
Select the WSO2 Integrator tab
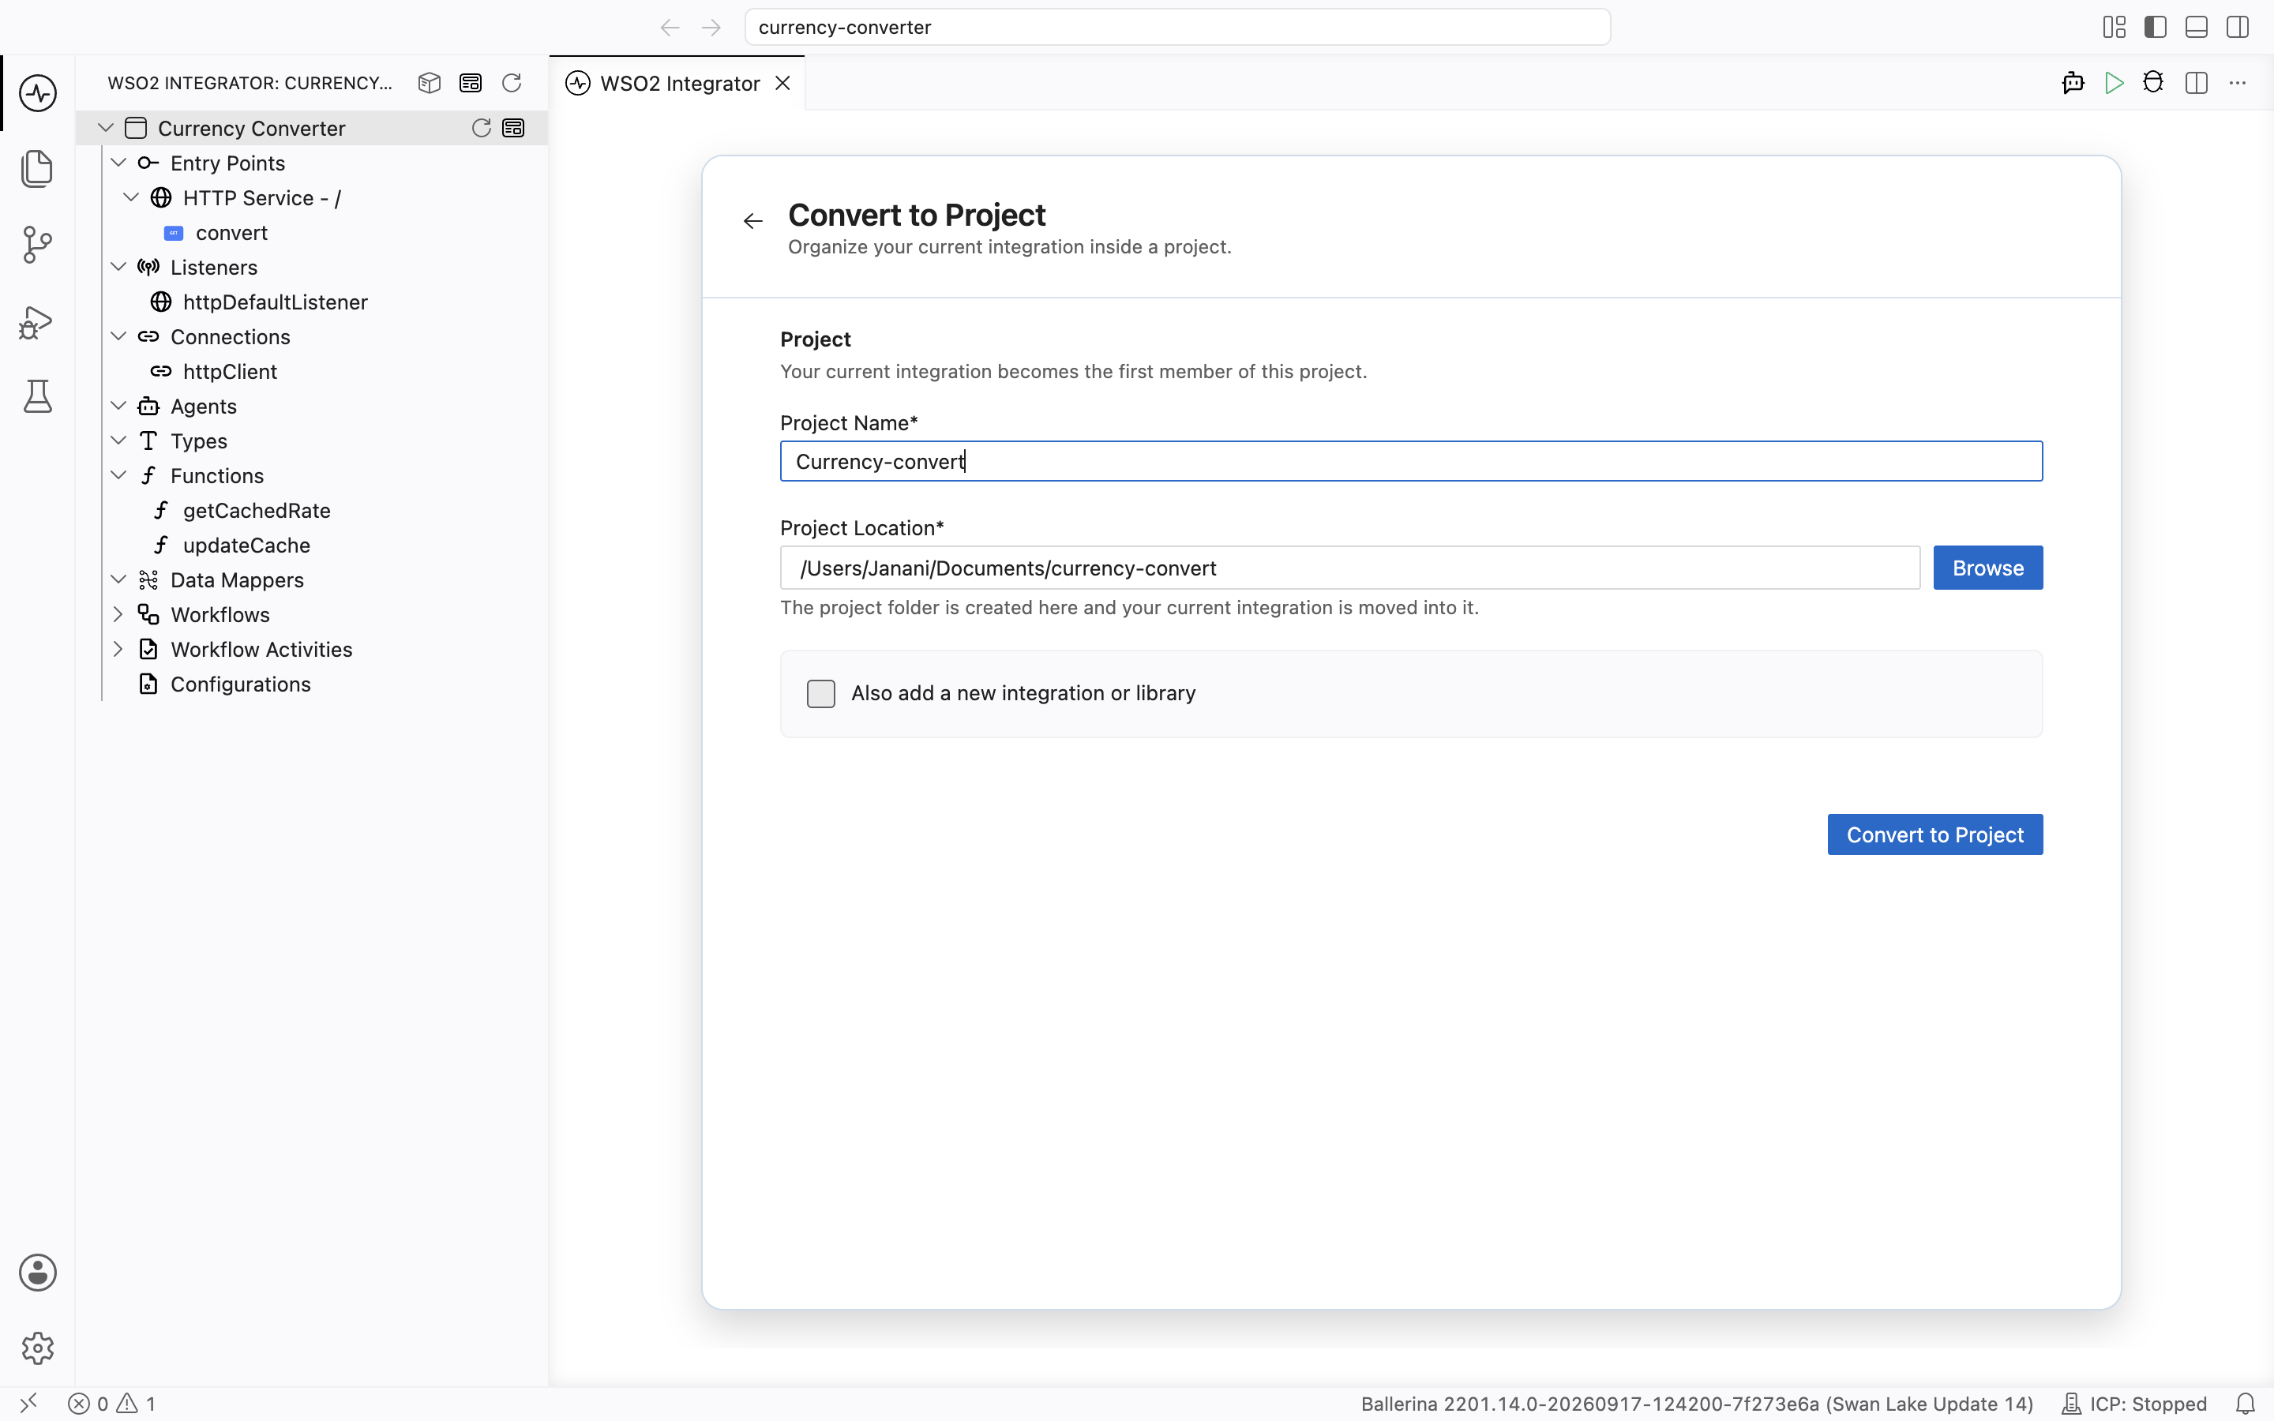click(679, 84)
